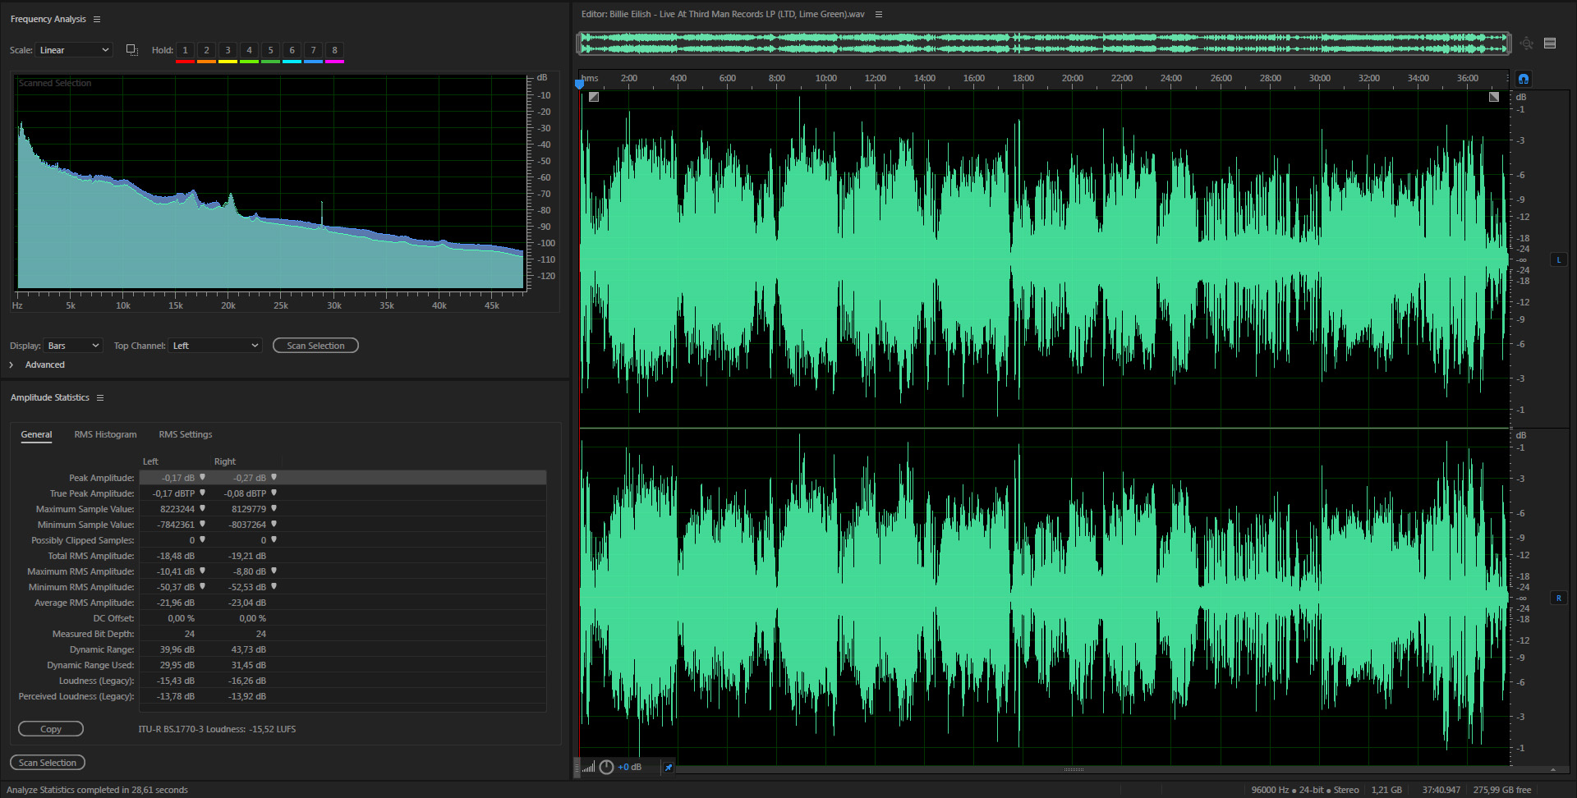Screen dimensions: 1577x798
Task: Jump to Left Minimum Sample Value marker
Action: click(202, 524)
